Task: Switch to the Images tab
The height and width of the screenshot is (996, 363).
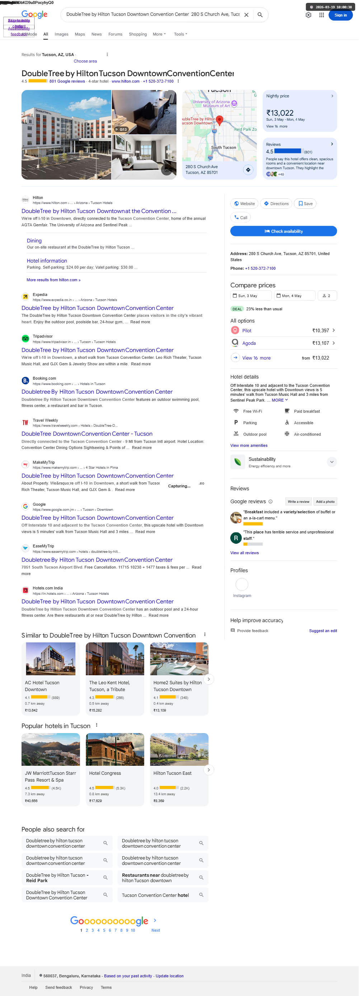Action: point(62,34)
